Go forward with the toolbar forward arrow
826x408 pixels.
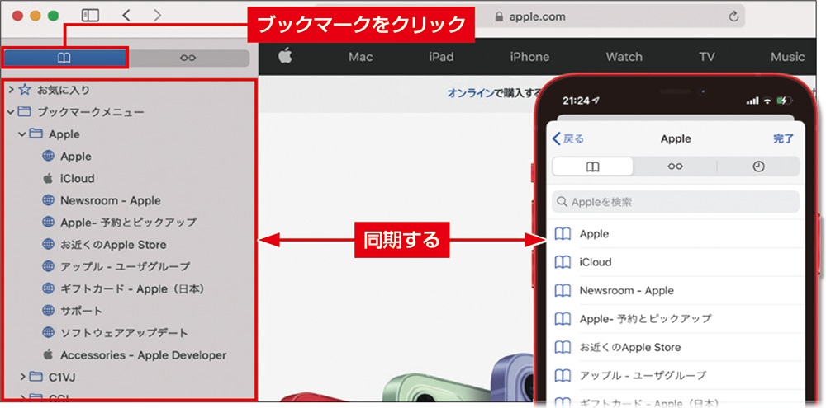tap(157, 15)
